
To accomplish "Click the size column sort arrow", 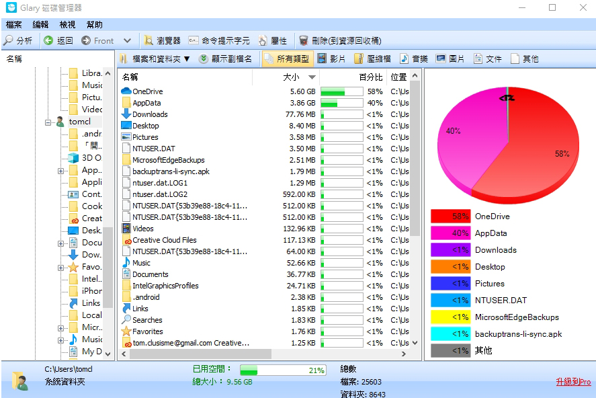I will pyautogui.click(x=312, y=77).
